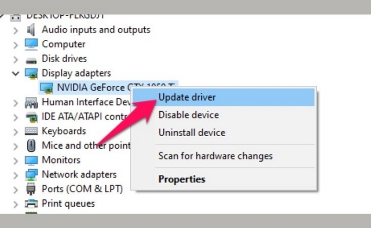Click the Keyboards category icon
371x228 pixels.
[31, 131]
